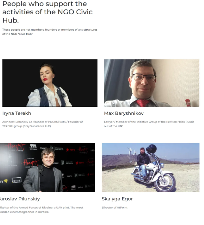Open Iryna Terekh's portrait photo
Viewport: 204px width, 225px height.
click(x=50, y=83)
